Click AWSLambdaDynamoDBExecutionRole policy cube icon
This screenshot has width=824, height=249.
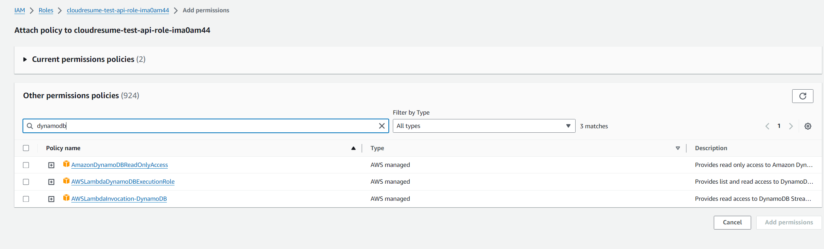(66, 181)
